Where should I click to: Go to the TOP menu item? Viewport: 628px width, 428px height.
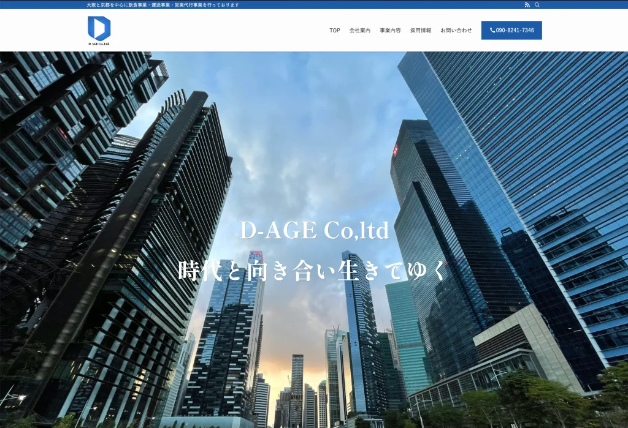335,31
